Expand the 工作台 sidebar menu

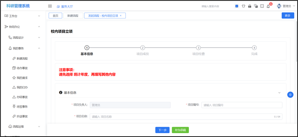22,16
